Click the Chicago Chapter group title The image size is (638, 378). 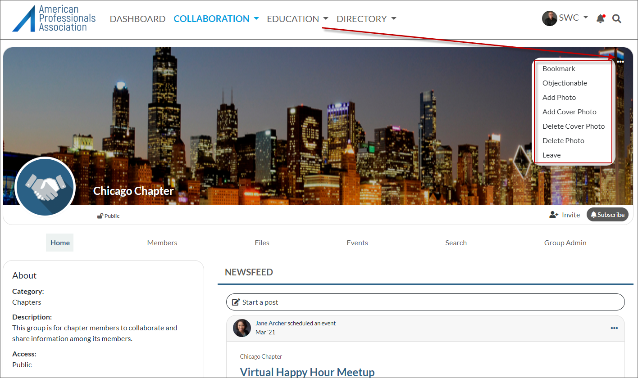[x=133, y=191]
